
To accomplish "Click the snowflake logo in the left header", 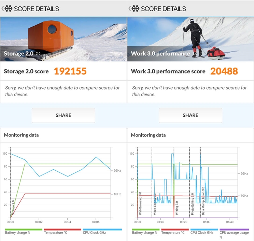I will (9, 9).
